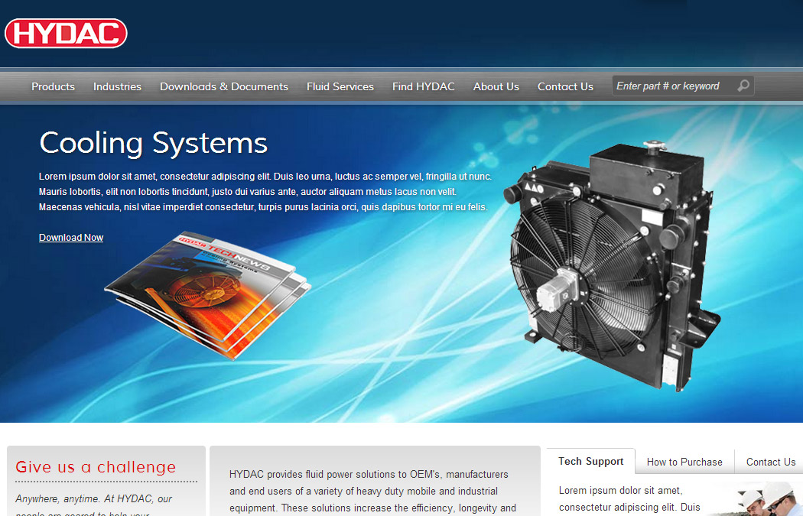The width and height of the screenshot is (803, 516).
Task: Open the Contact Us tab beside How to Purchase
Action: coord(770,462)
